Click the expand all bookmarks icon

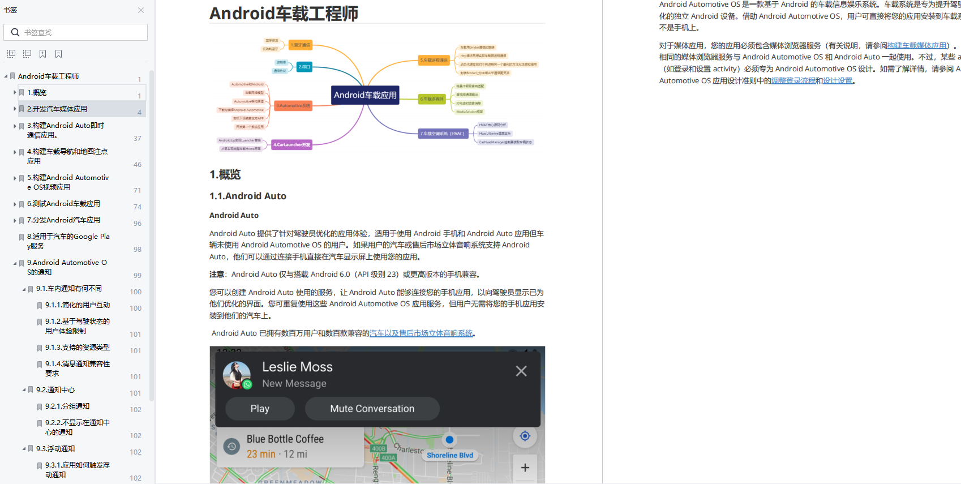tap(11, 54)
